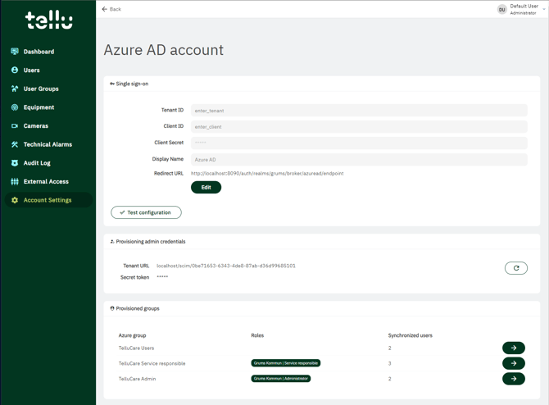Image resolution: width=549 pixels, height=405 pixels.
Task: Click the Synchronized users column header
Action: pos(410,335)
